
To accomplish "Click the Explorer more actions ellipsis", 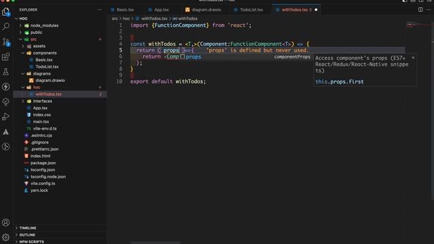I will click(100, 9).
